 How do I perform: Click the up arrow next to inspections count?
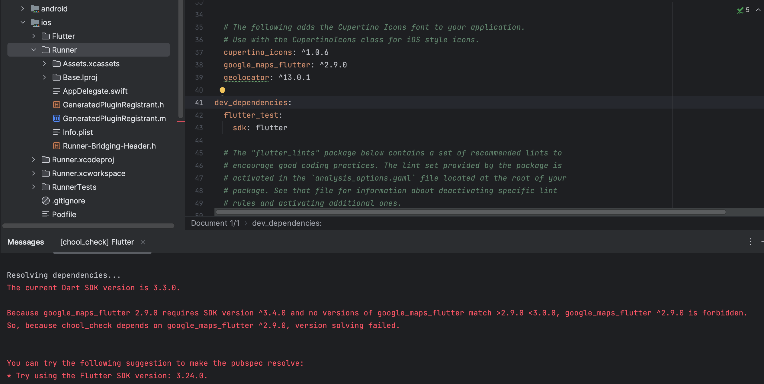pos(758,10)
